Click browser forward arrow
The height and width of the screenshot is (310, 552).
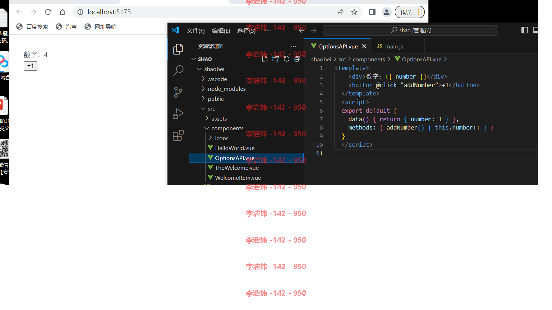(x=34, y=12)
